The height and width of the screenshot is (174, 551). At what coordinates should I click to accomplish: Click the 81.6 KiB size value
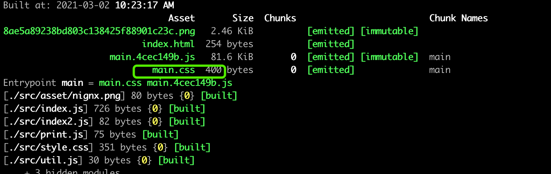[x=232, y=57]
